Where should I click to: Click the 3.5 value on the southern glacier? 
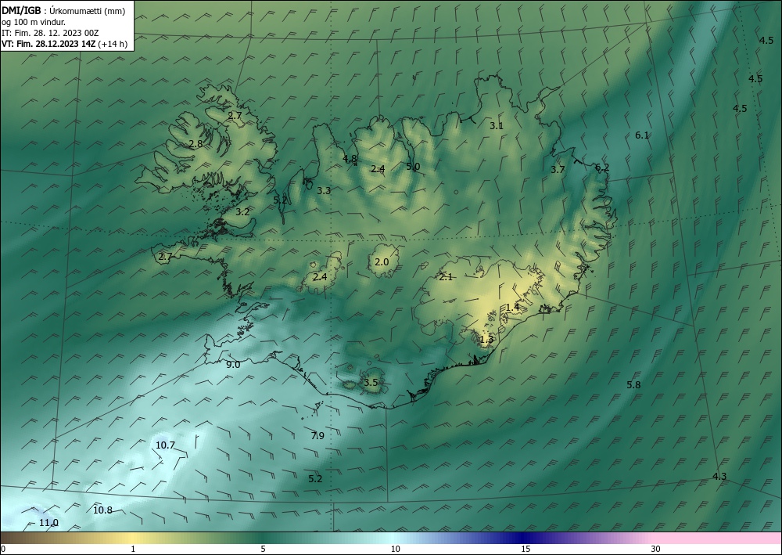pyautogui.click(x=371, y=383)
